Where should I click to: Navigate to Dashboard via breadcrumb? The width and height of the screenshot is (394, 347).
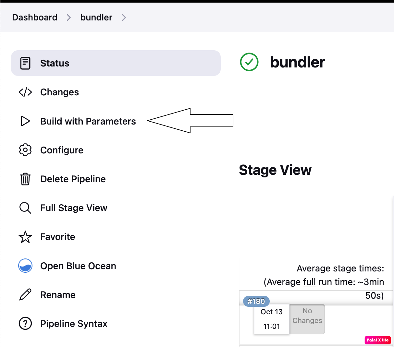pyautogui.click(x=34, y=17)
